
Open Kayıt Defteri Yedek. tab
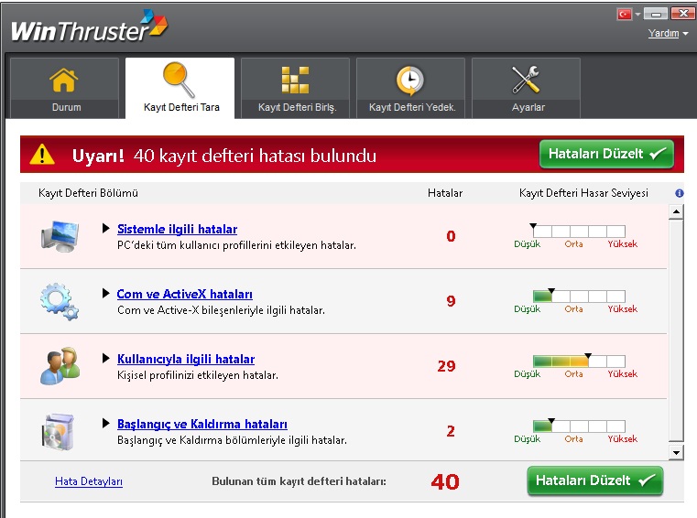410,88
